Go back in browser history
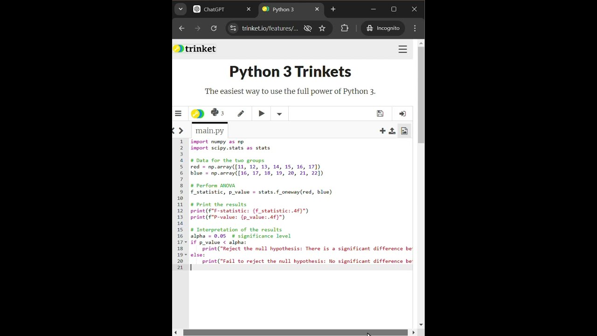This screenshot has width=597, height=336. (182, 28)
